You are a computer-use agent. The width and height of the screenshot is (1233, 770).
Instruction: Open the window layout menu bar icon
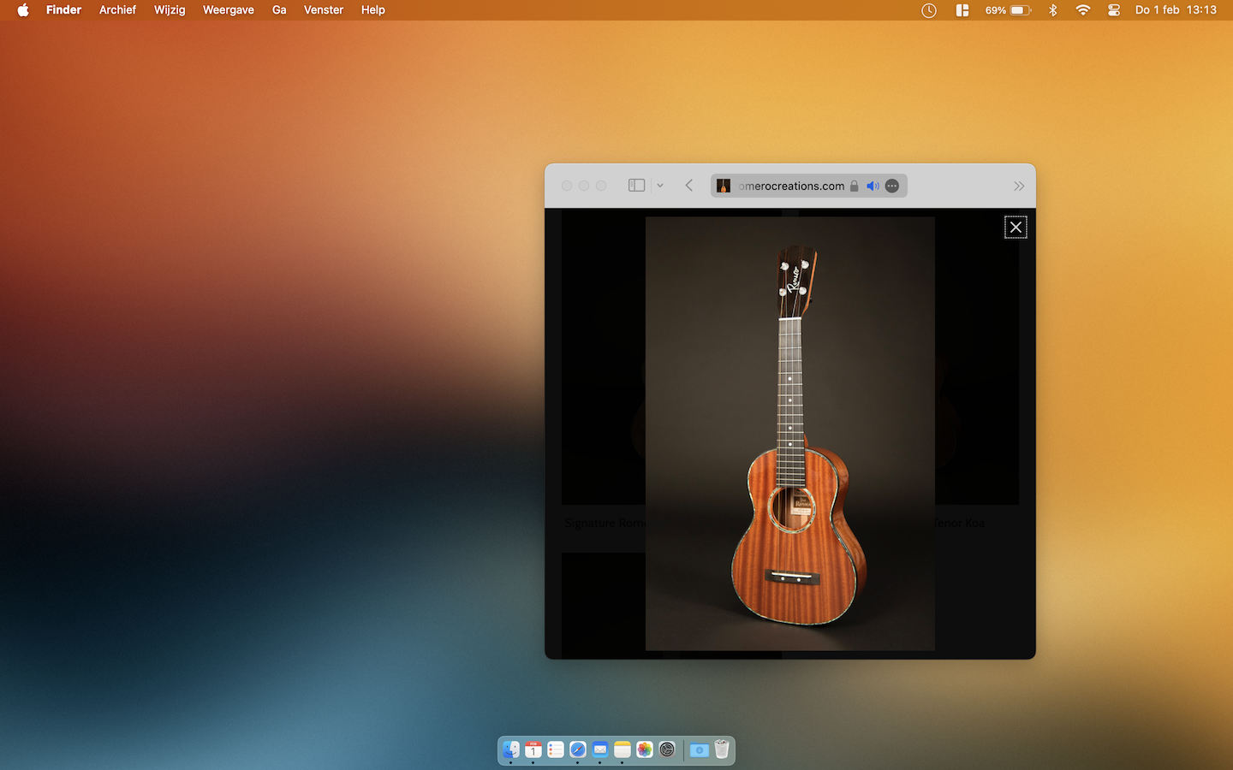(962, 10)
